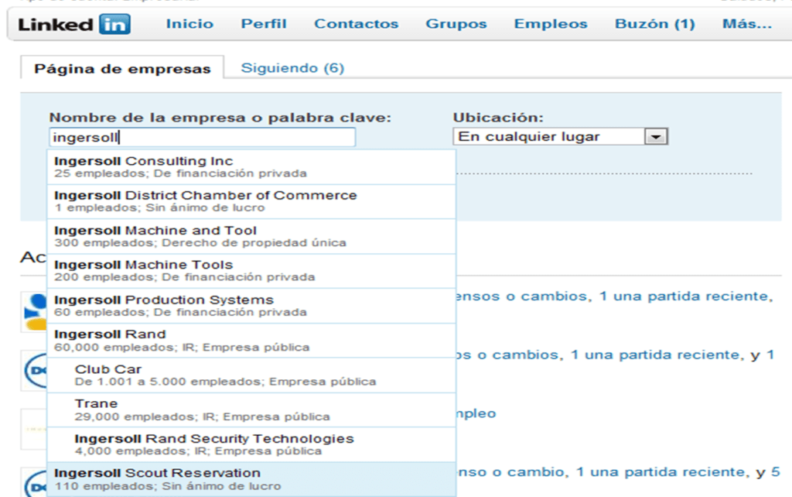Screen dimensions: 792x497
Task: Click the blue and yellow company logo
Action: (x=34, y=312)
